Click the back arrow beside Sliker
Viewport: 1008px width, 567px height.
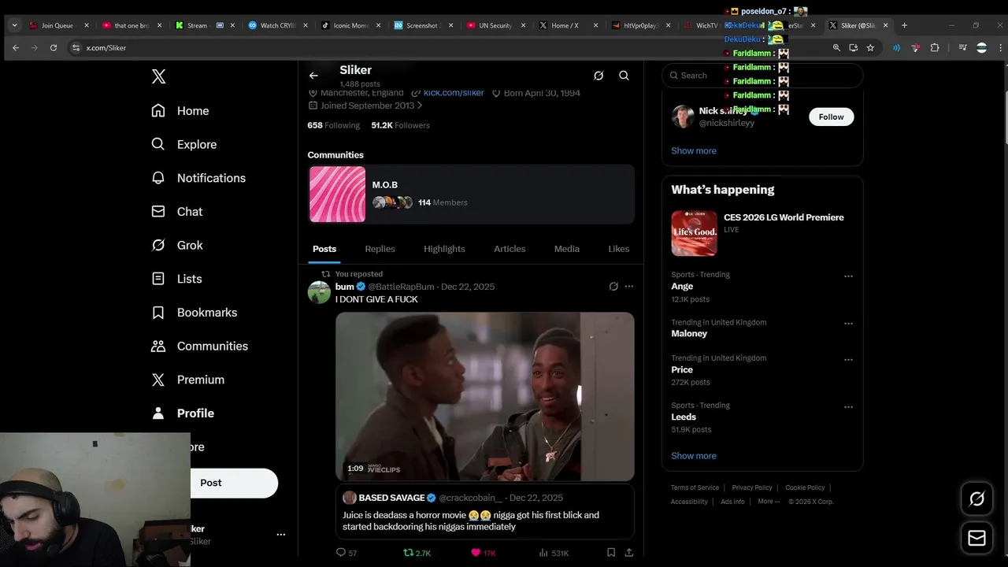[x=313, y=76]
